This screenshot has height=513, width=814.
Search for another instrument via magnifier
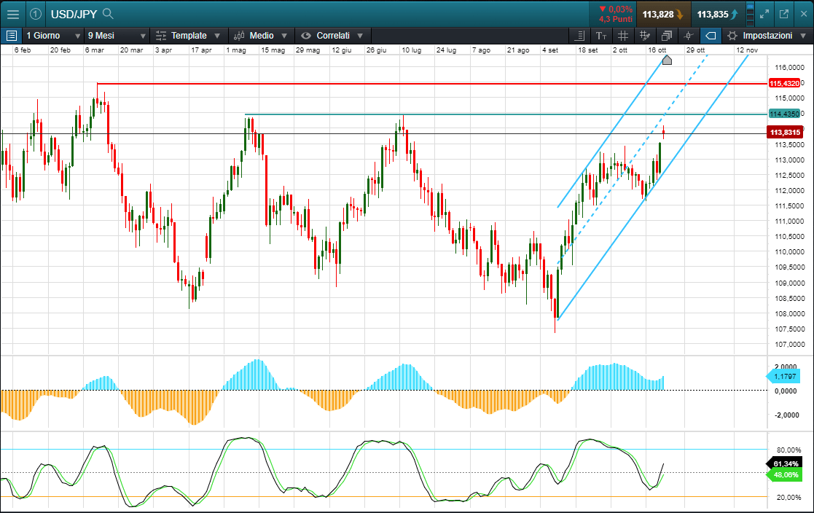108,14
